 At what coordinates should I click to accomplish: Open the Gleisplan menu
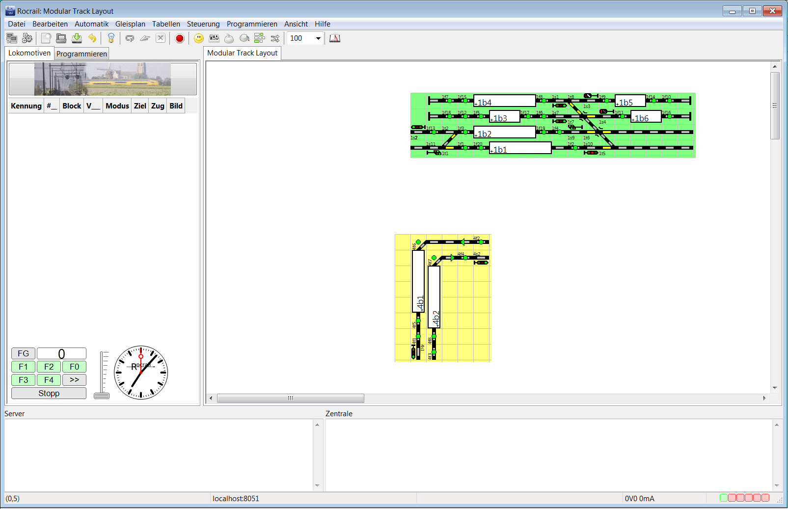point(130,24)
